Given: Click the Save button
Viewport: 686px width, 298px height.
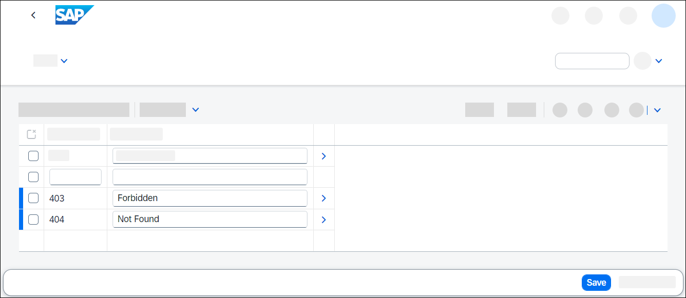Looking at the screenshot, I should tap(596, 283).
